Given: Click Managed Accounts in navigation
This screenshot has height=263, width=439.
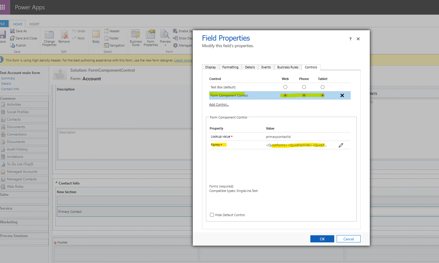Looking at the screenshot, I should (x=22, y=172).
